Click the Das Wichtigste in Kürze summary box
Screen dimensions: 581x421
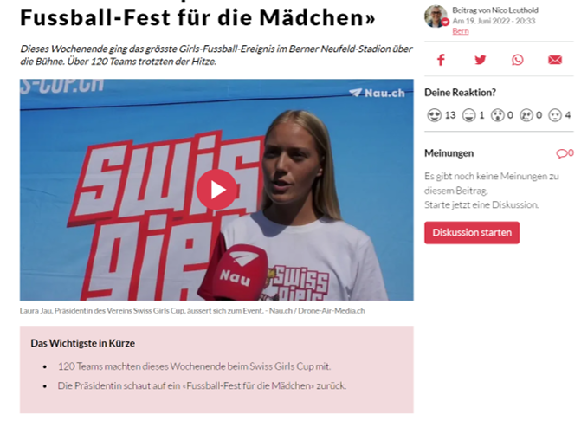click(x=216, y=370)
